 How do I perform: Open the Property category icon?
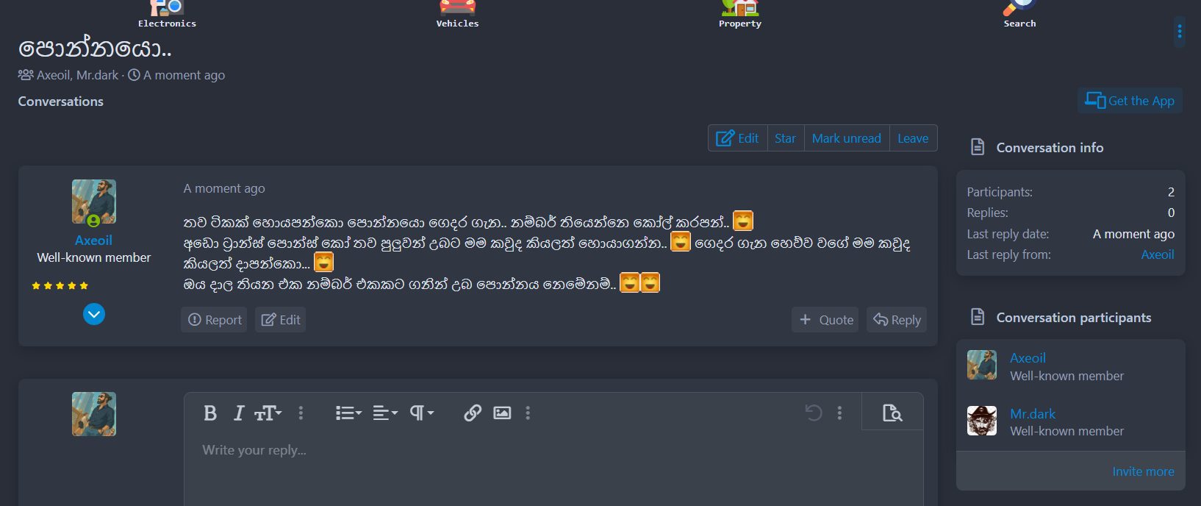tap(739, 8)
